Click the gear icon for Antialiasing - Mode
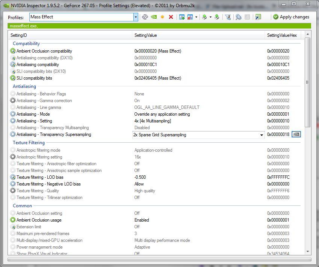 [13, 114]
